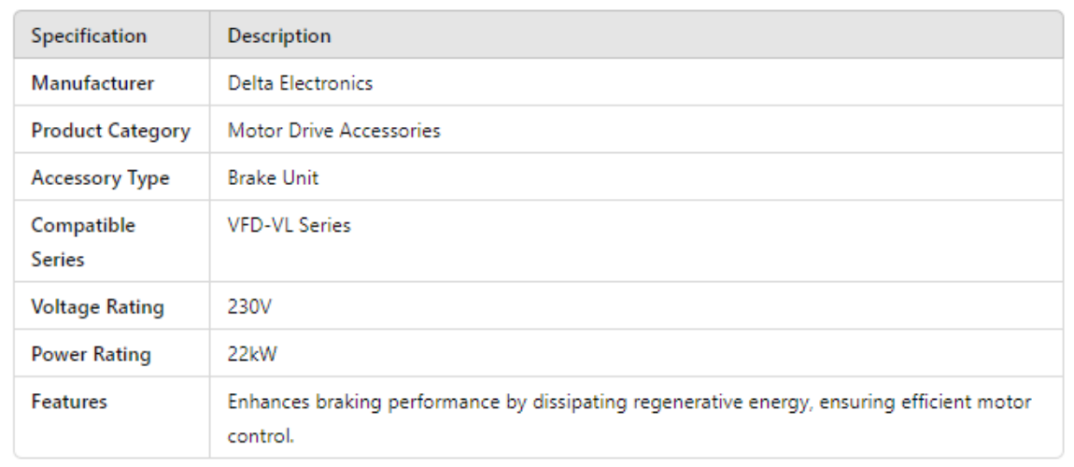The image size is (1074, 467).
Task: Click the word Accessories in category value
Action: (x=393, y=131)
